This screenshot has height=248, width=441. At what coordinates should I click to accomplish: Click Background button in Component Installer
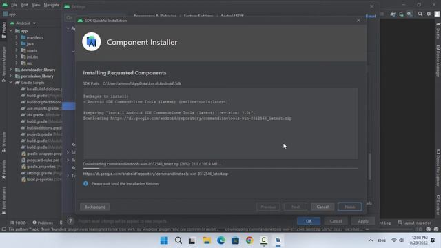pyautogui.click(x=95, y=207)
